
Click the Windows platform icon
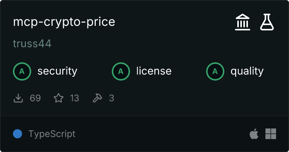[271, 134]
